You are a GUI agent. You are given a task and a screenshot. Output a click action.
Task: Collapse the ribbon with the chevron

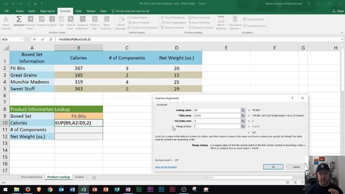[342, 32]
